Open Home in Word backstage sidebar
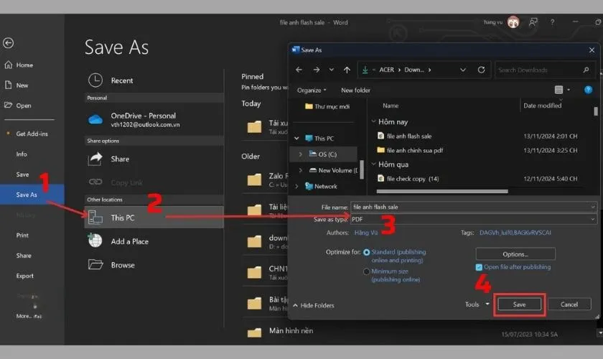Image resolution: width=603 pixels, height=359 pixels. [19, 65]
